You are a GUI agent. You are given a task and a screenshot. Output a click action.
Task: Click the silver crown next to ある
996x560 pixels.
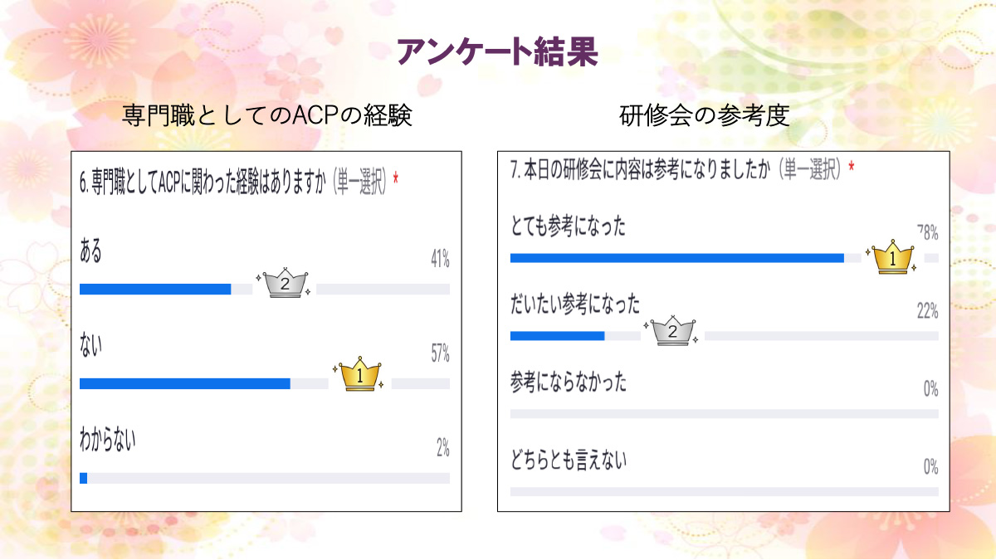[x=284, y=283]
